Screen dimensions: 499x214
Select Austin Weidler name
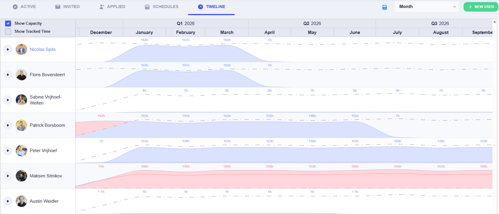[x=44, y=201]
